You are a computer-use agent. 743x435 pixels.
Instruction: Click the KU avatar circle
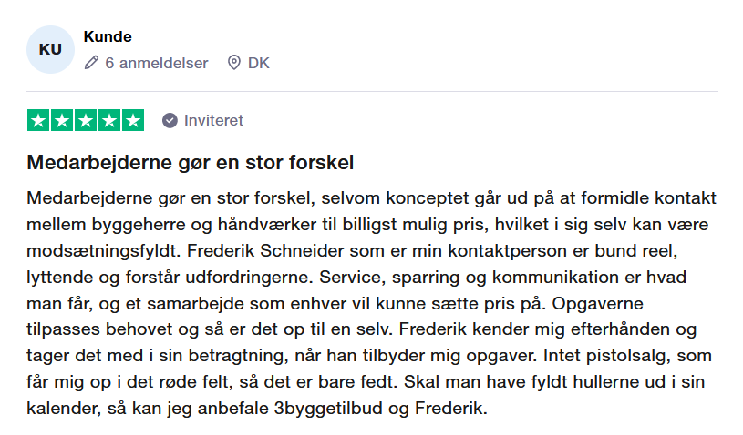click(50, 49)
